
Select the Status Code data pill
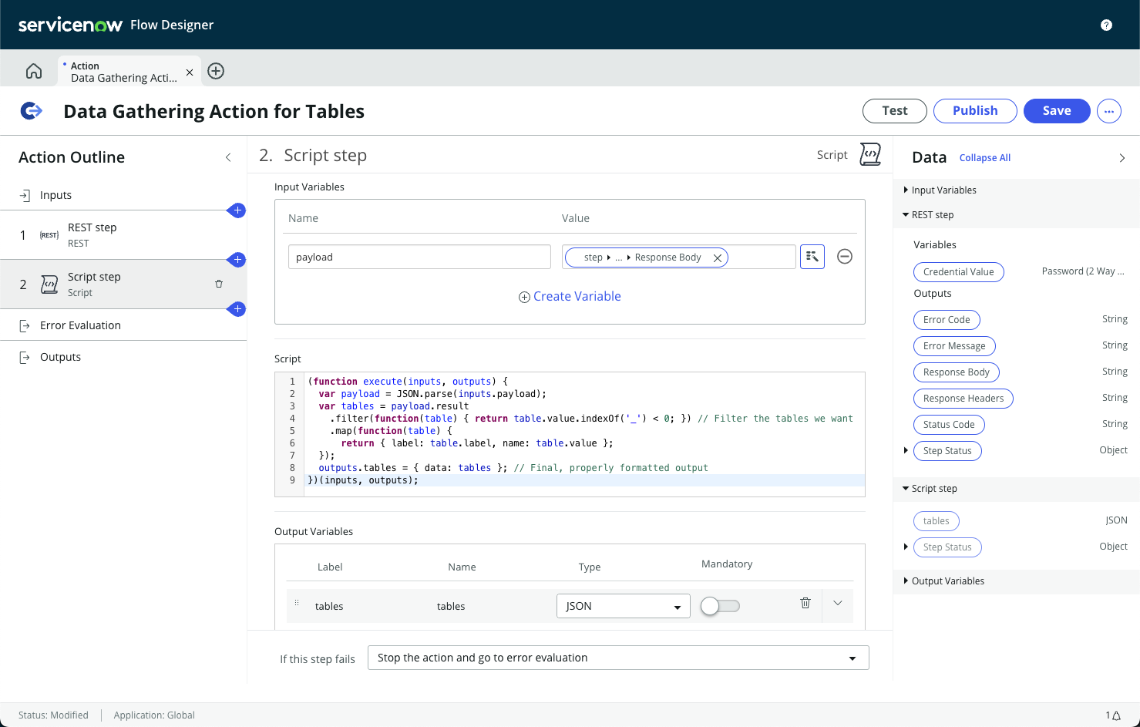pyautogui.click(x=949, y=425)
